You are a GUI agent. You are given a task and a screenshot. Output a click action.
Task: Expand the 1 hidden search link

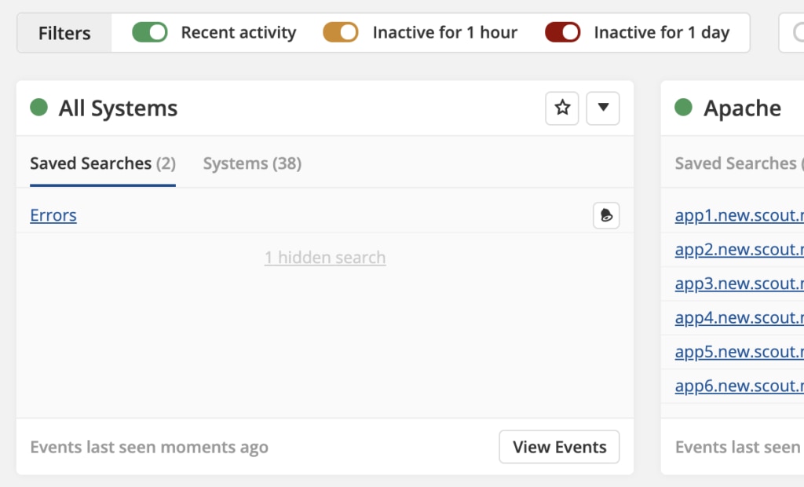pos(325,257)
